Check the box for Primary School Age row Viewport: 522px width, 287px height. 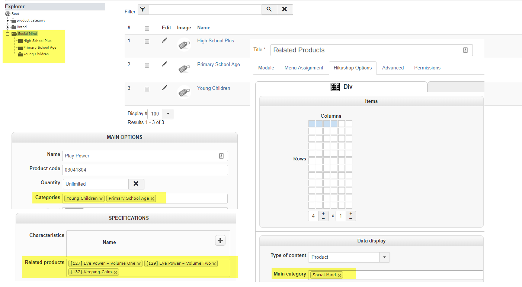[147, 65]
